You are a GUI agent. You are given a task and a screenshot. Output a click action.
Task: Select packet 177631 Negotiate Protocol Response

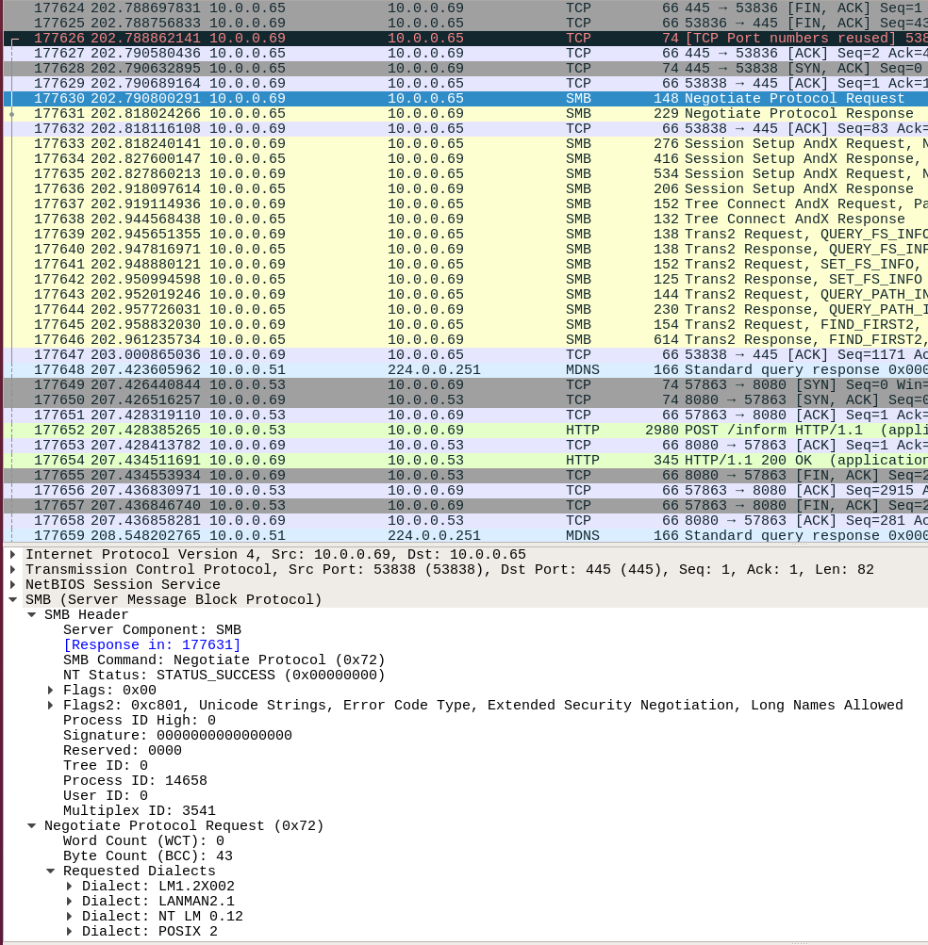[466, 113]
